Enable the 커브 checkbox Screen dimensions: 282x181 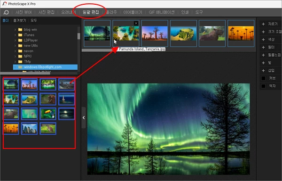(x=263, y=78)
